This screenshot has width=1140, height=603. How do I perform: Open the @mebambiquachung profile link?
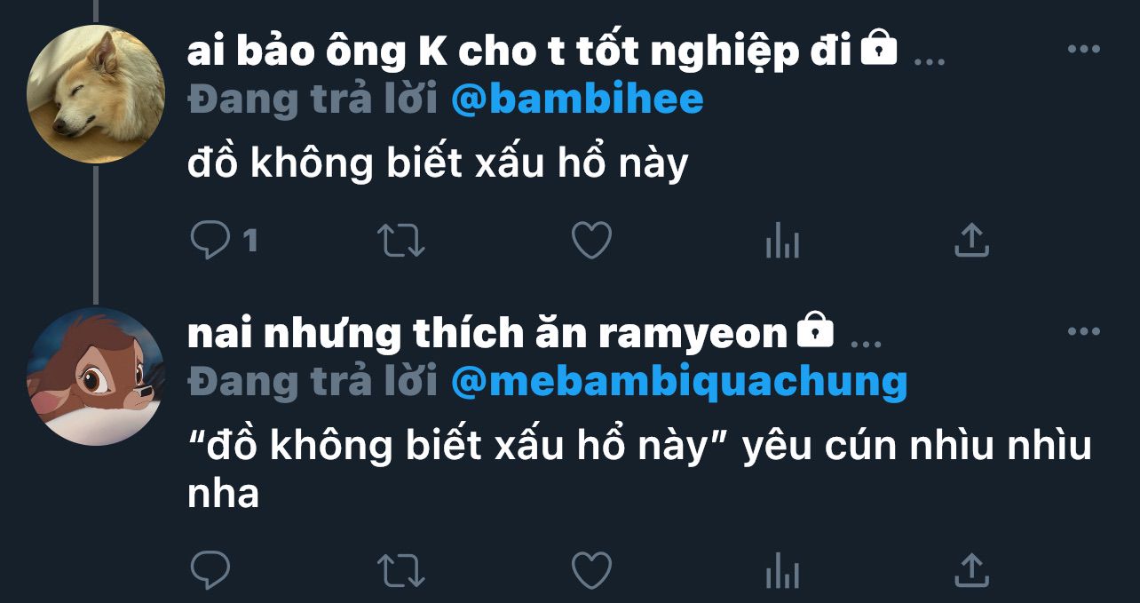(x=679, y=382)
